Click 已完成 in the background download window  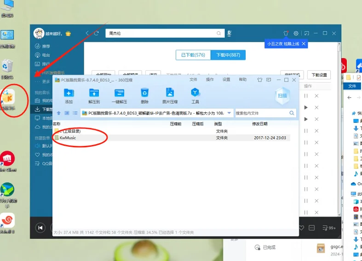265,247
